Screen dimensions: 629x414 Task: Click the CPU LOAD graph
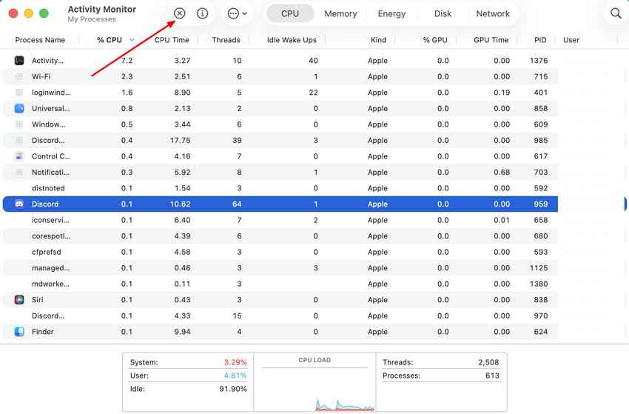[315, 387]
